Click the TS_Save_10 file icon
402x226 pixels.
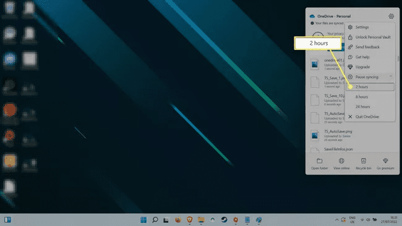tap(315, 100)
